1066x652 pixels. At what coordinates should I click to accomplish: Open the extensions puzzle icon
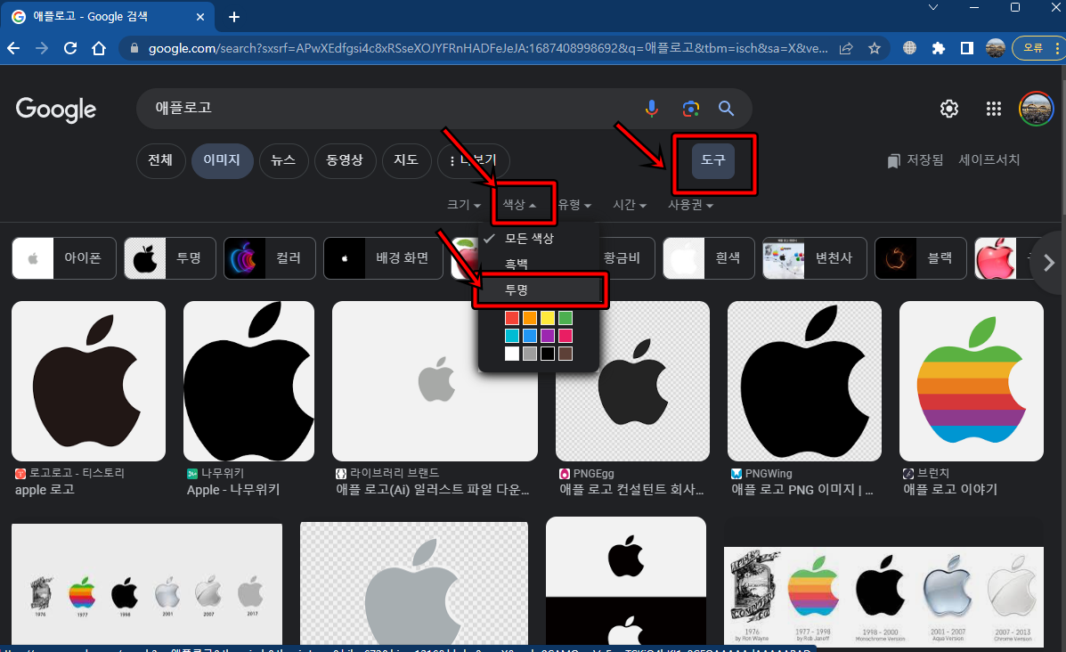938,48
